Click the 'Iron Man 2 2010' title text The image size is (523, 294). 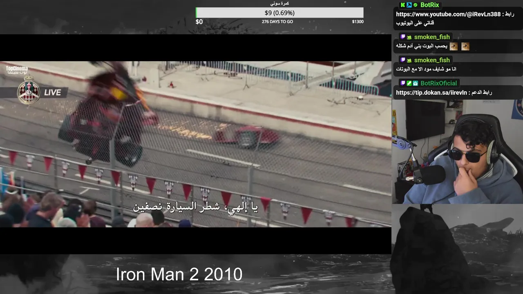pyautogui.click(x=179, y=274)
